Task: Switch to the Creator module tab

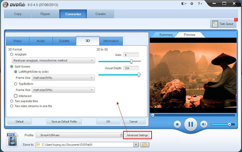Action: (x=101, y=14)
